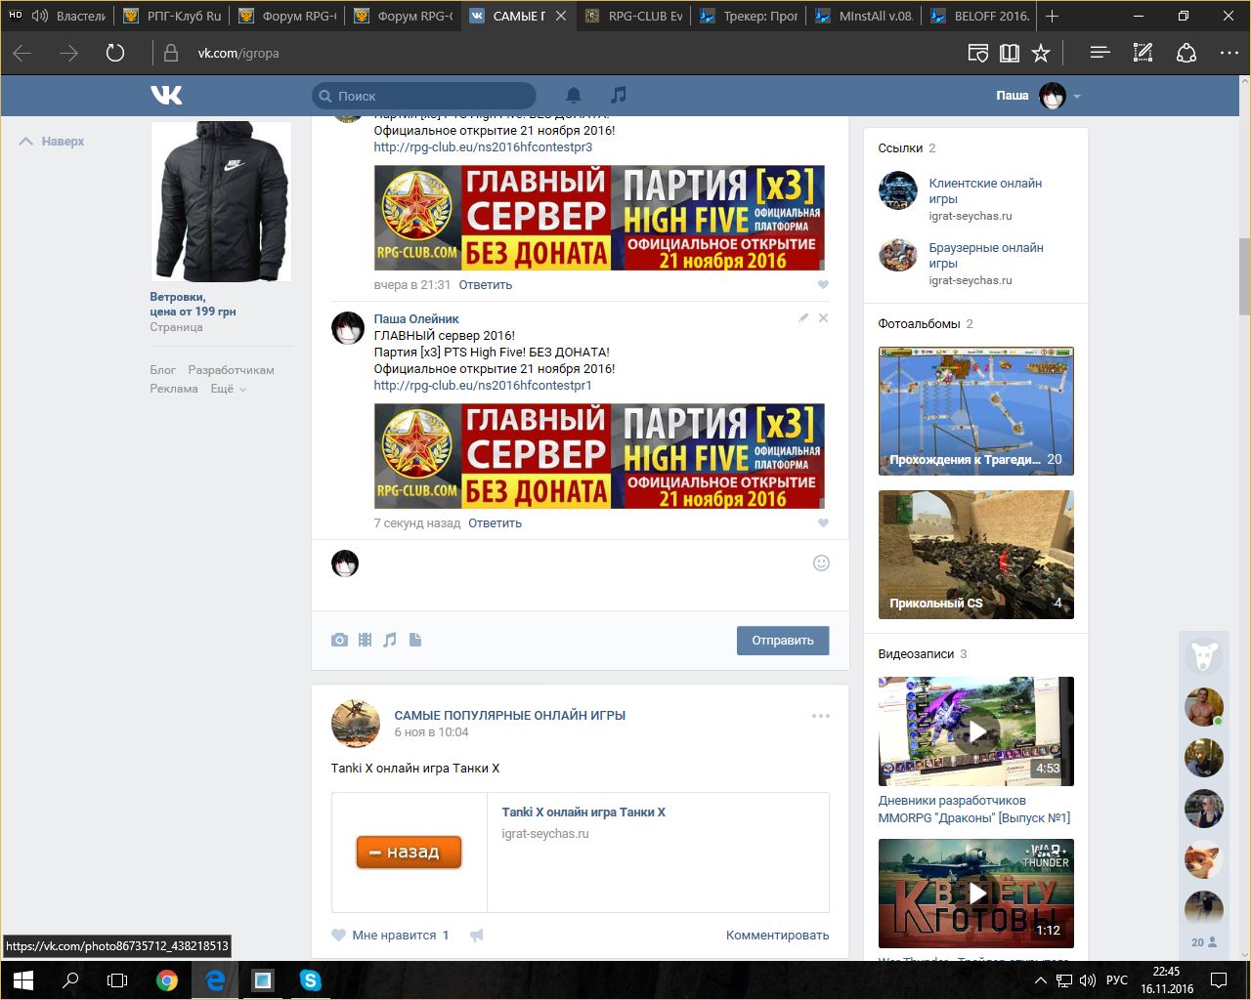Open the Прохождения к Трагеди... photo album
This screenshot has height=1000, width=1251.
pyautogui.click(x=976, y=411)
